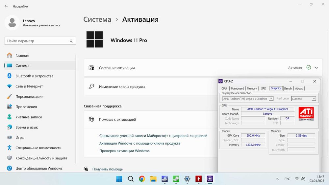Close the CPU-Z window
This screenshot has height=185, width=329.
315,81
